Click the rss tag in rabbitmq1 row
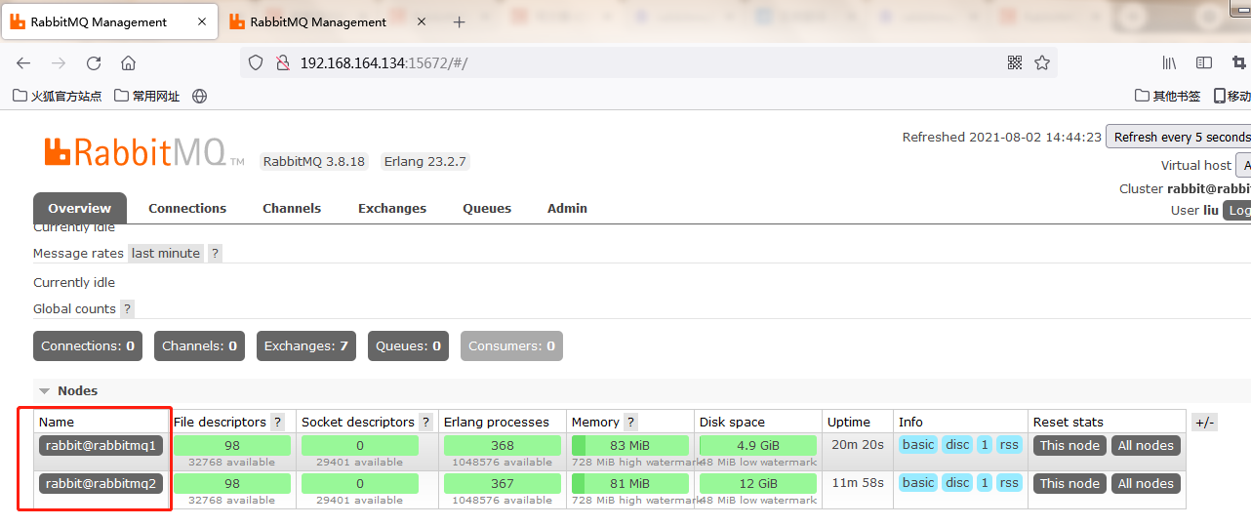This screenshot has height=526, width=1251. pyautogui.click(x=1009, y=445)
